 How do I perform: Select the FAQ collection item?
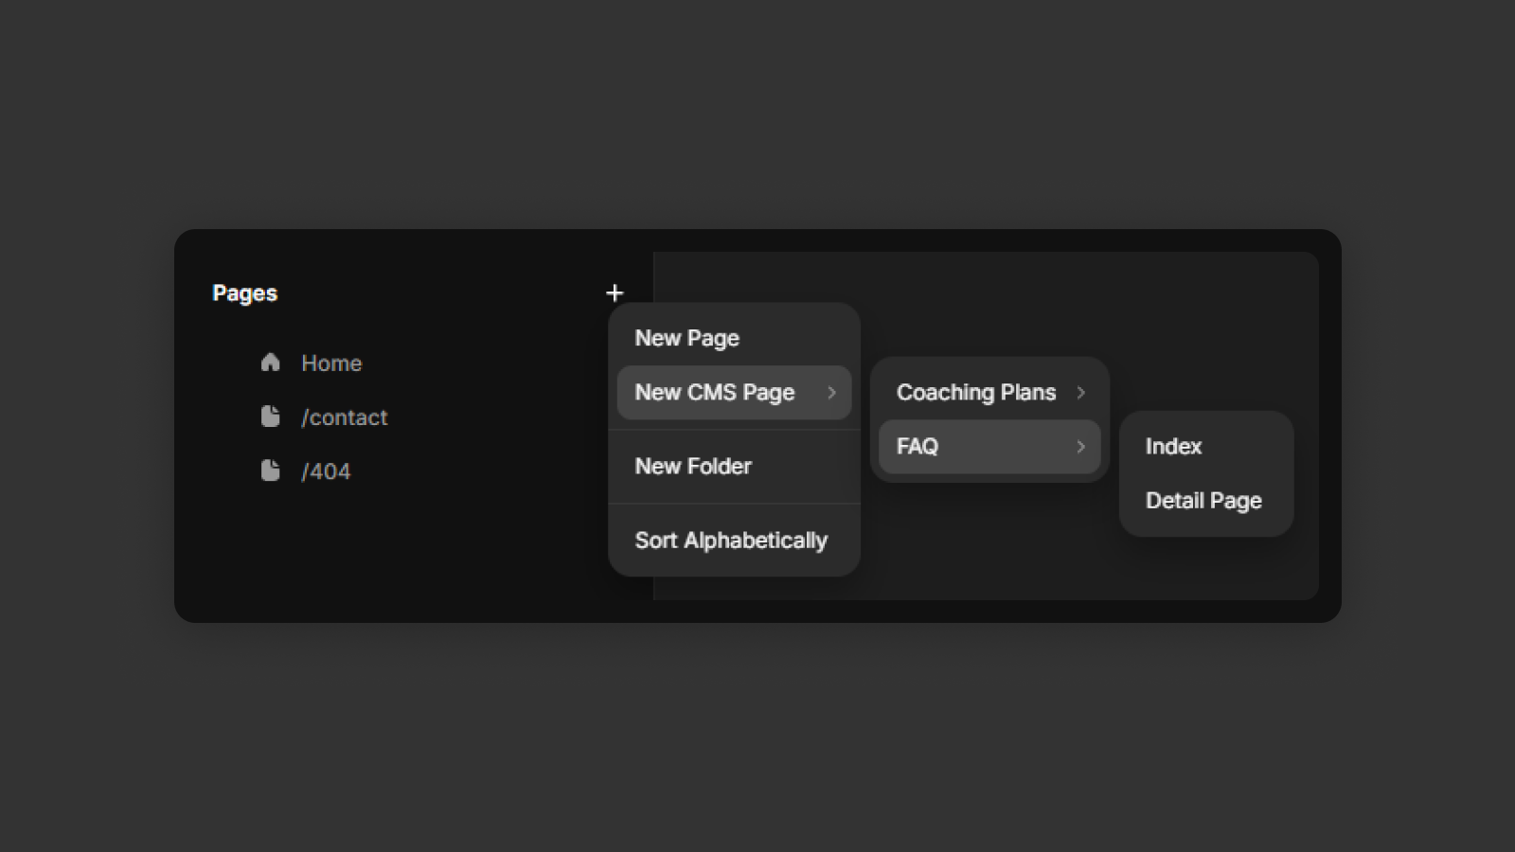pos(917,447)
